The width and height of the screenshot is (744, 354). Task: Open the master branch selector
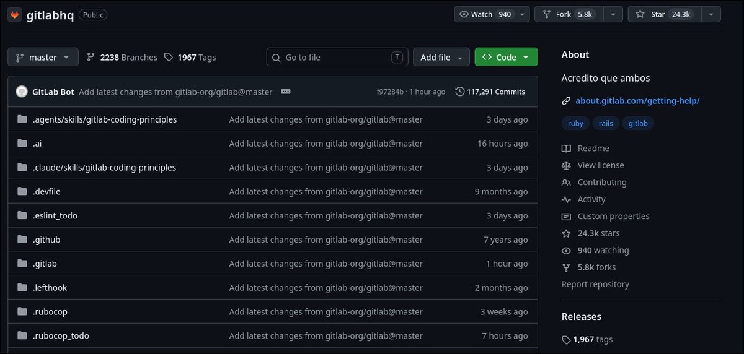pyautogui.click(x=43, y=57)
